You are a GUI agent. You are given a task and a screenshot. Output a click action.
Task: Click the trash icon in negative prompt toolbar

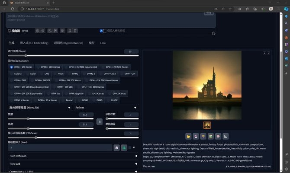75,31
